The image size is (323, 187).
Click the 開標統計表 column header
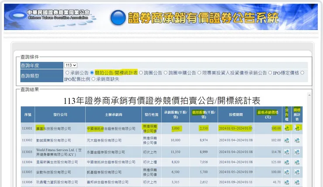[297, 114]
